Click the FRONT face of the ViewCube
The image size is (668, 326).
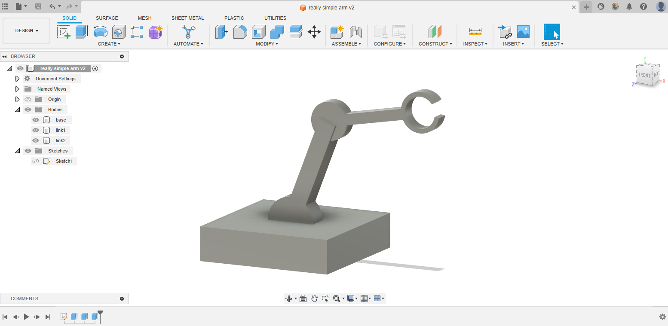click(x=644, y=75)
